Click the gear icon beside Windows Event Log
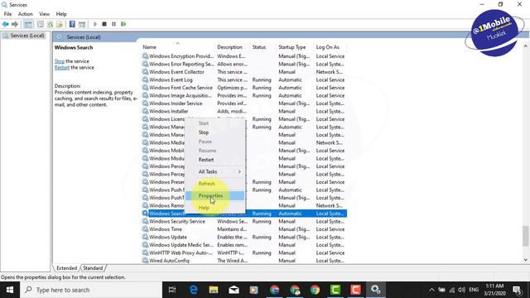Image resolution: width=530 pixels, height=298 pixels. pos(145,79)
